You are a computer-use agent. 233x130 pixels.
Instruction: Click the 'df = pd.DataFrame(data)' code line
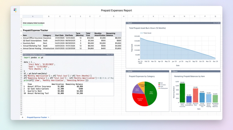coord(35,73)
